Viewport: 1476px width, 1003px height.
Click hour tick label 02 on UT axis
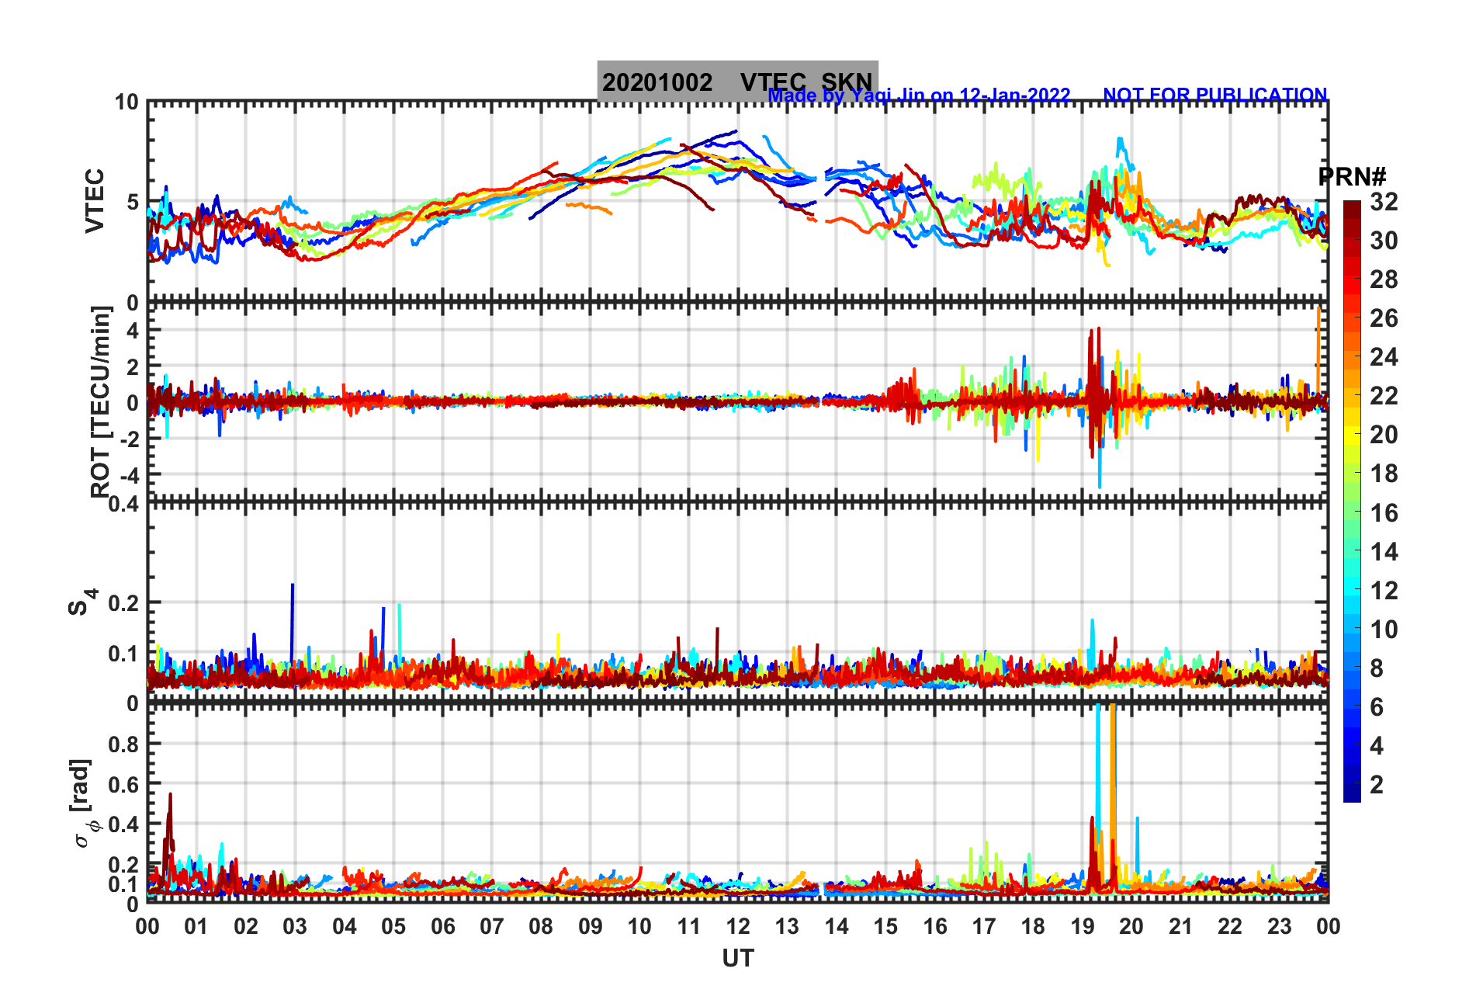pos(246,926)
